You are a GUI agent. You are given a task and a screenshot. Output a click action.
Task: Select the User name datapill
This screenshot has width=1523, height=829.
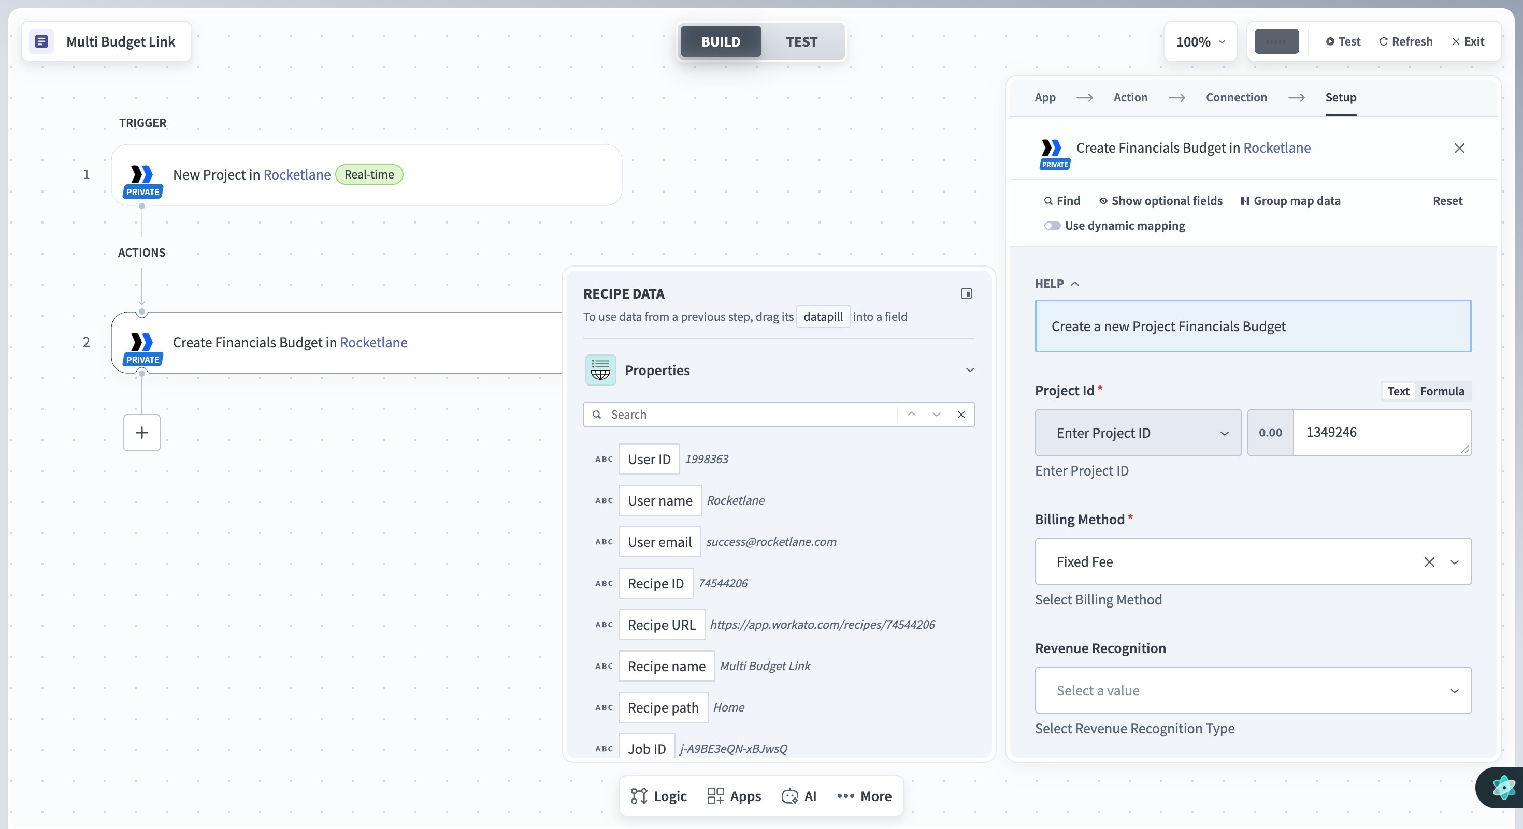click(x=660, y=500)
